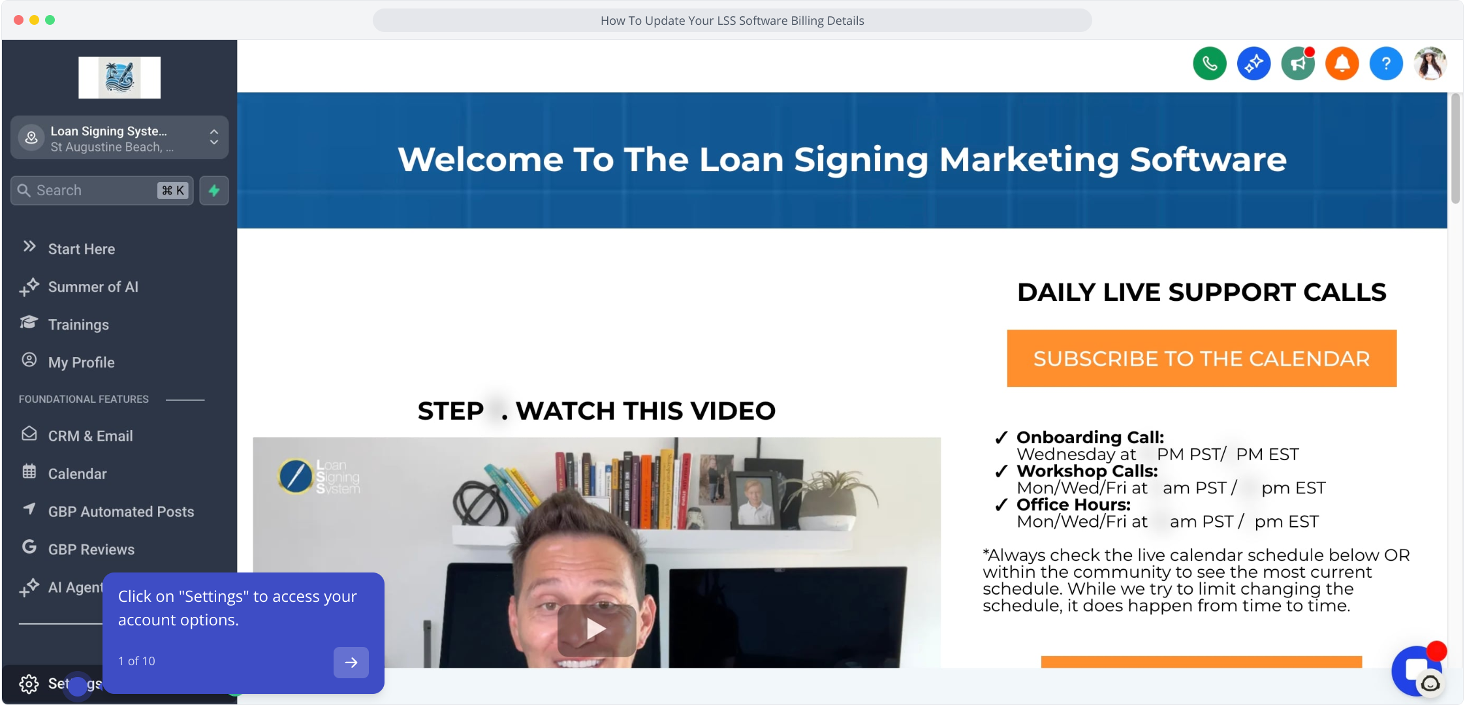Select GBP Automated Posts menu item

(119, 511)
